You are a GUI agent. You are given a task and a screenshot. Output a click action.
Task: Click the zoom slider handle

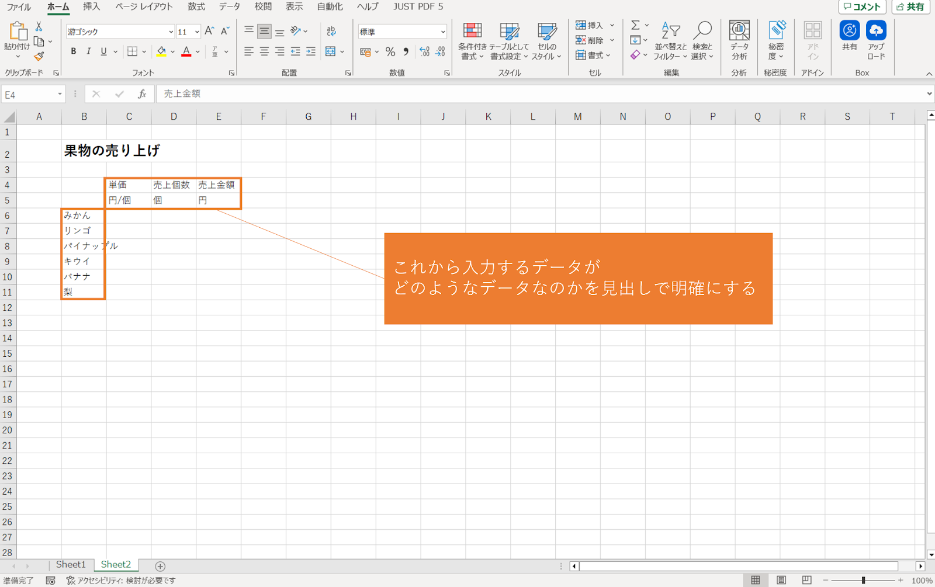pos(863,580)
